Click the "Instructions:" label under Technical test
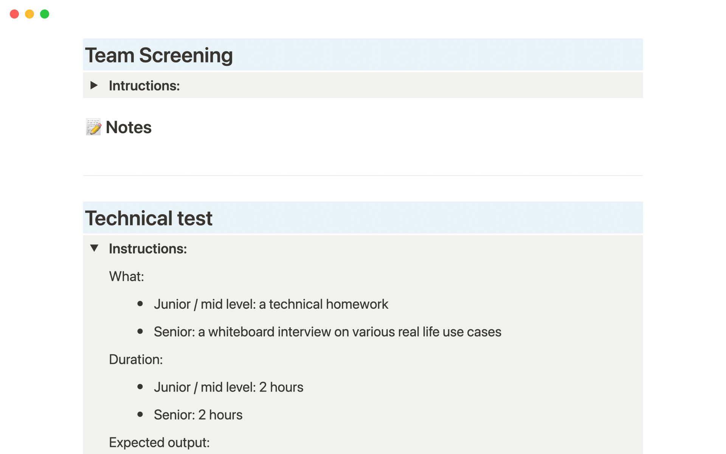 [x=148, y=249]
